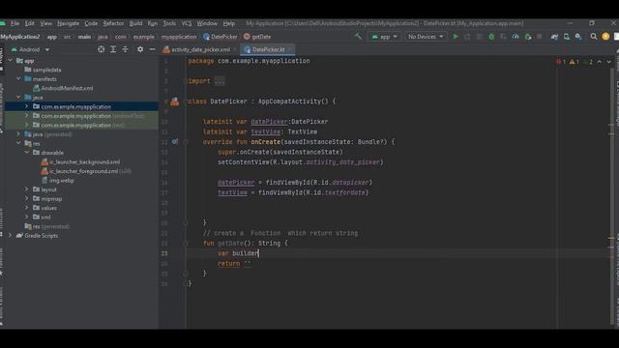619x348 pixels.
Task: Expand the layout folder arrow
Action: tap(26, 189)
